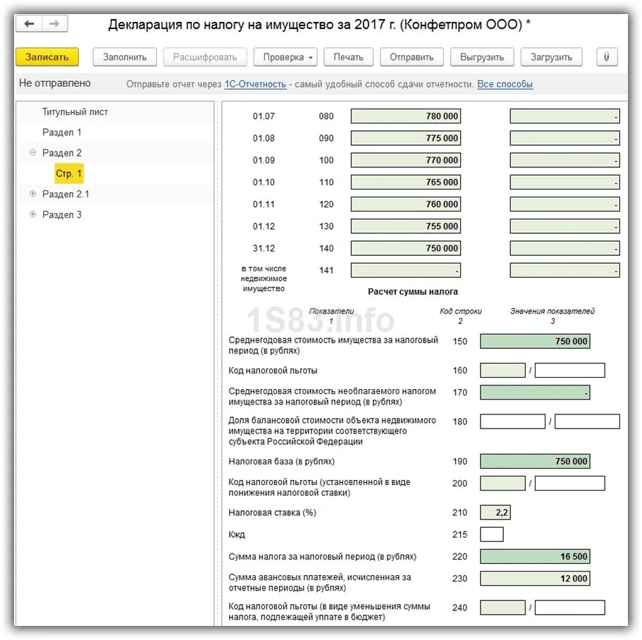Viewport: 642px width, 640px height.
Task: Click the Налоговая база (в рублях) label
Action: pos(281,462)
